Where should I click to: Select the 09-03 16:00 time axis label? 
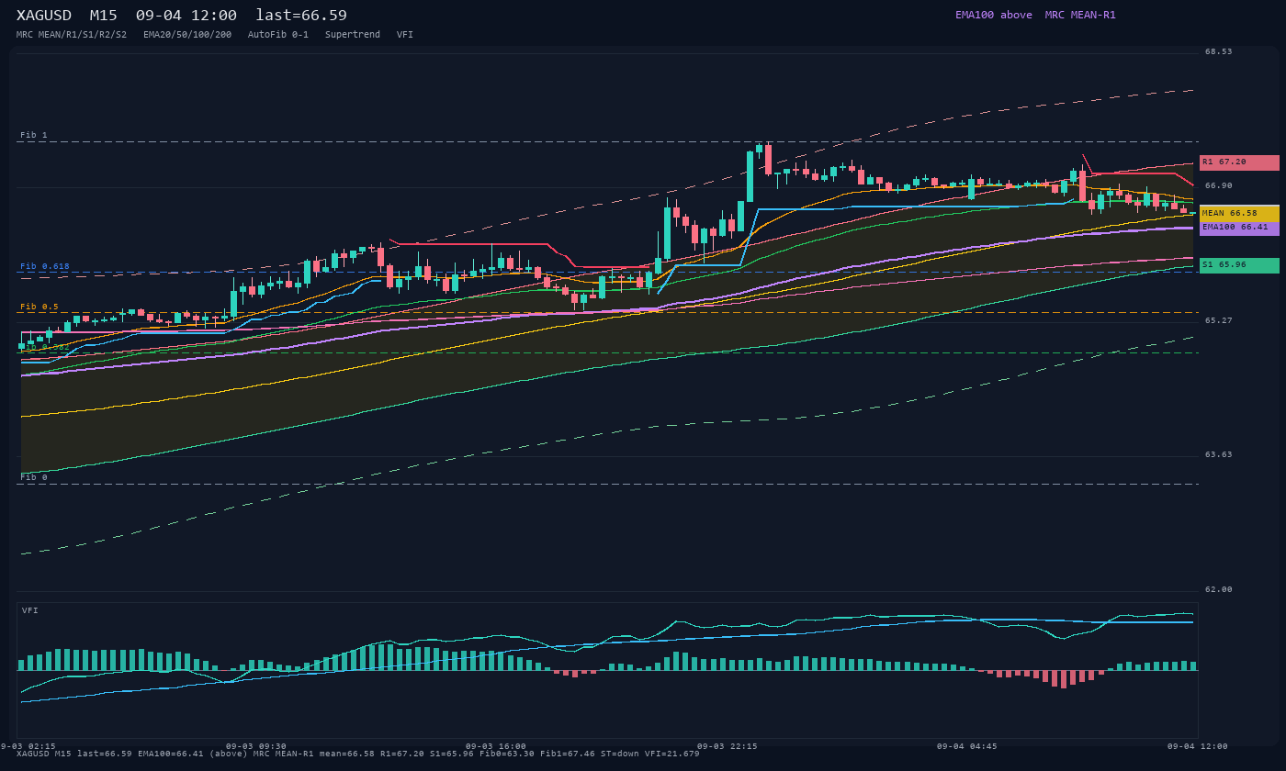[x=496, y=747]
